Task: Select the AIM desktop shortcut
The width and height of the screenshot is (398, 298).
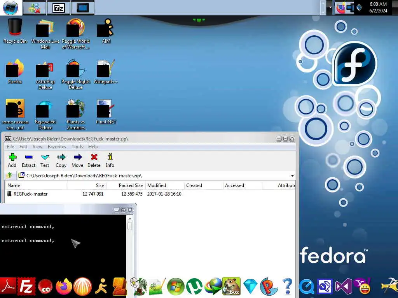Action: pos(106,31)
